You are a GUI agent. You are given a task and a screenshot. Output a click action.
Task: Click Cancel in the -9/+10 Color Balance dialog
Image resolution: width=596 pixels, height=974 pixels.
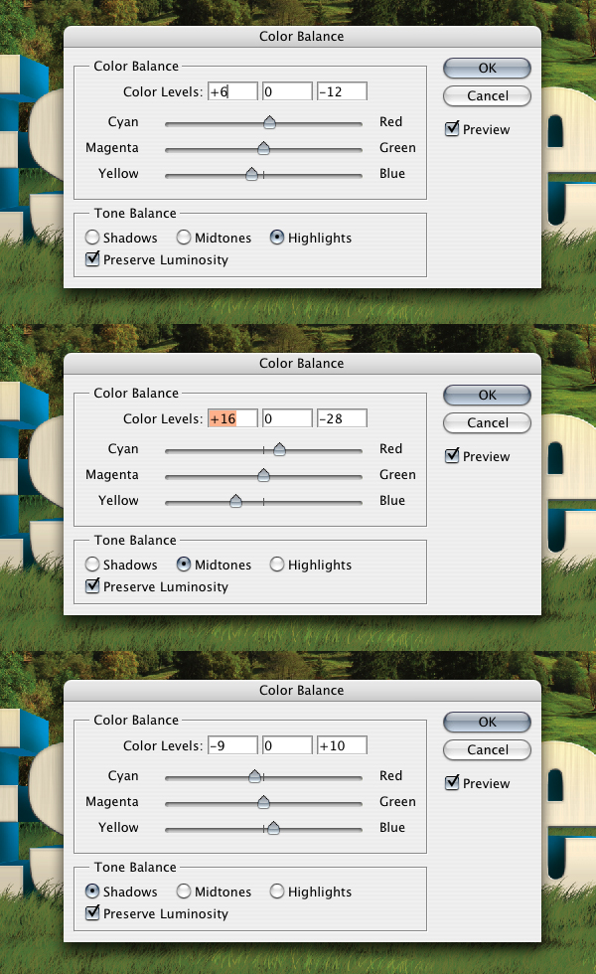487,749
